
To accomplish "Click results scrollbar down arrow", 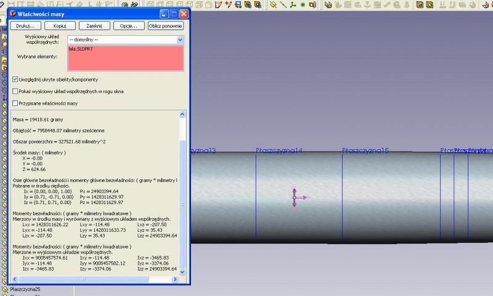I will pos(182,272).
